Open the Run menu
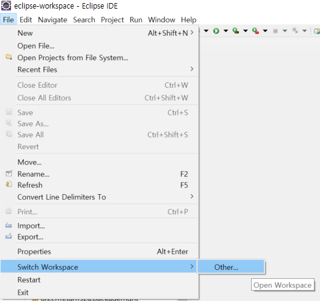 (136, 20)
